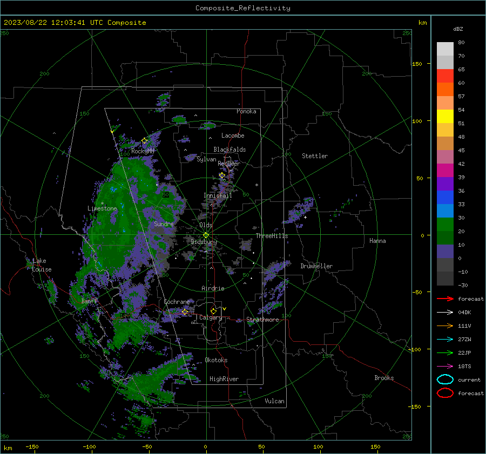Click the Vulcan city label

click(x=274, y=401)
